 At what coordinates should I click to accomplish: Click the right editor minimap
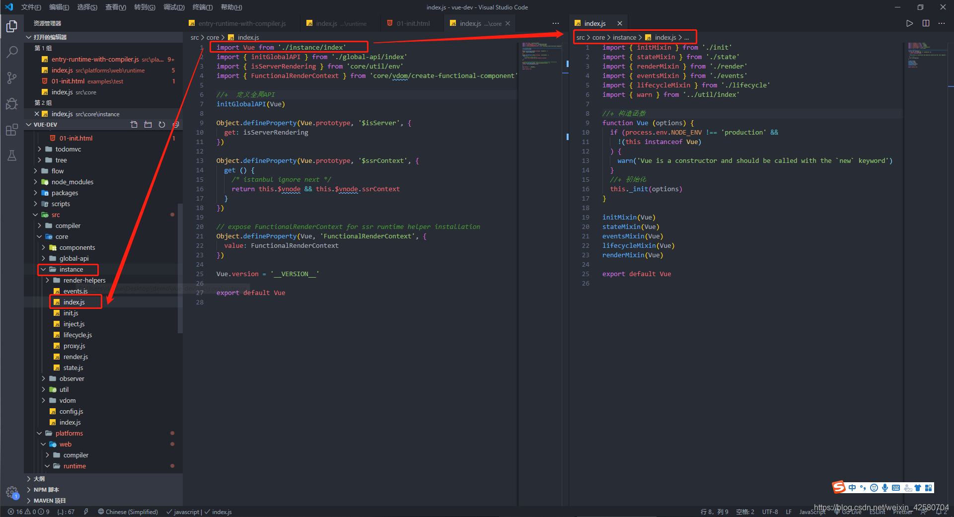tap(927, 55)
